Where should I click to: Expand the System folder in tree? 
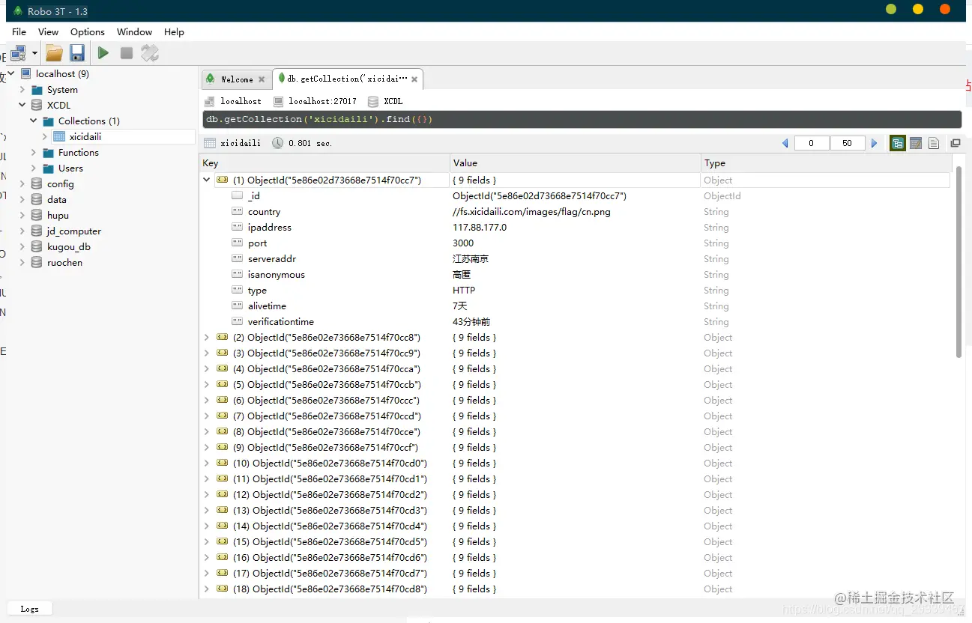pos(22,89)
